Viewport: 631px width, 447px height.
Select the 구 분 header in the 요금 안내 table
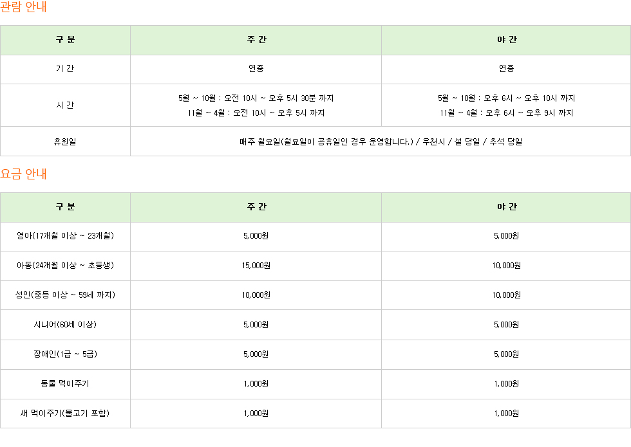click(x=65, y=206)
